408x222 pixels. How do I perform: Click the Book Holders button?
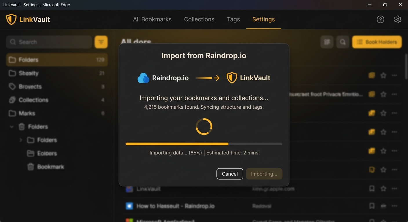(x=377, y=42)
